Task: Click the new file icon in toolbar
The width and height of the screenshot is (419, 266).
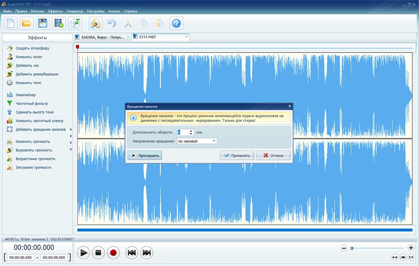Action: tap(10, 23)
